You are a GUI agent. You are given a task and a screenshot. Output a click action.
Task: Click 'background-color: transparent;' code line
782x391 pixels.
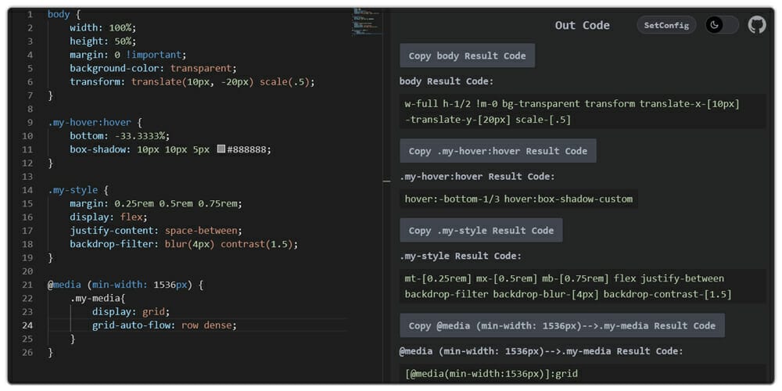(x=153, y=68)
